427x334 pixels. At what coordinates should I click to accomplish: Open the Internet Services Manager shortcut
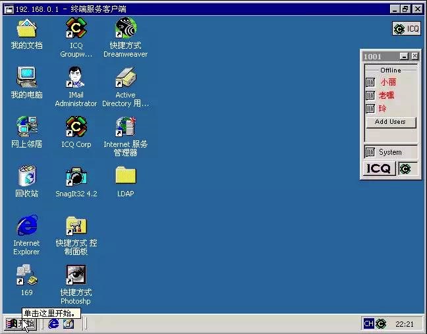125,127
